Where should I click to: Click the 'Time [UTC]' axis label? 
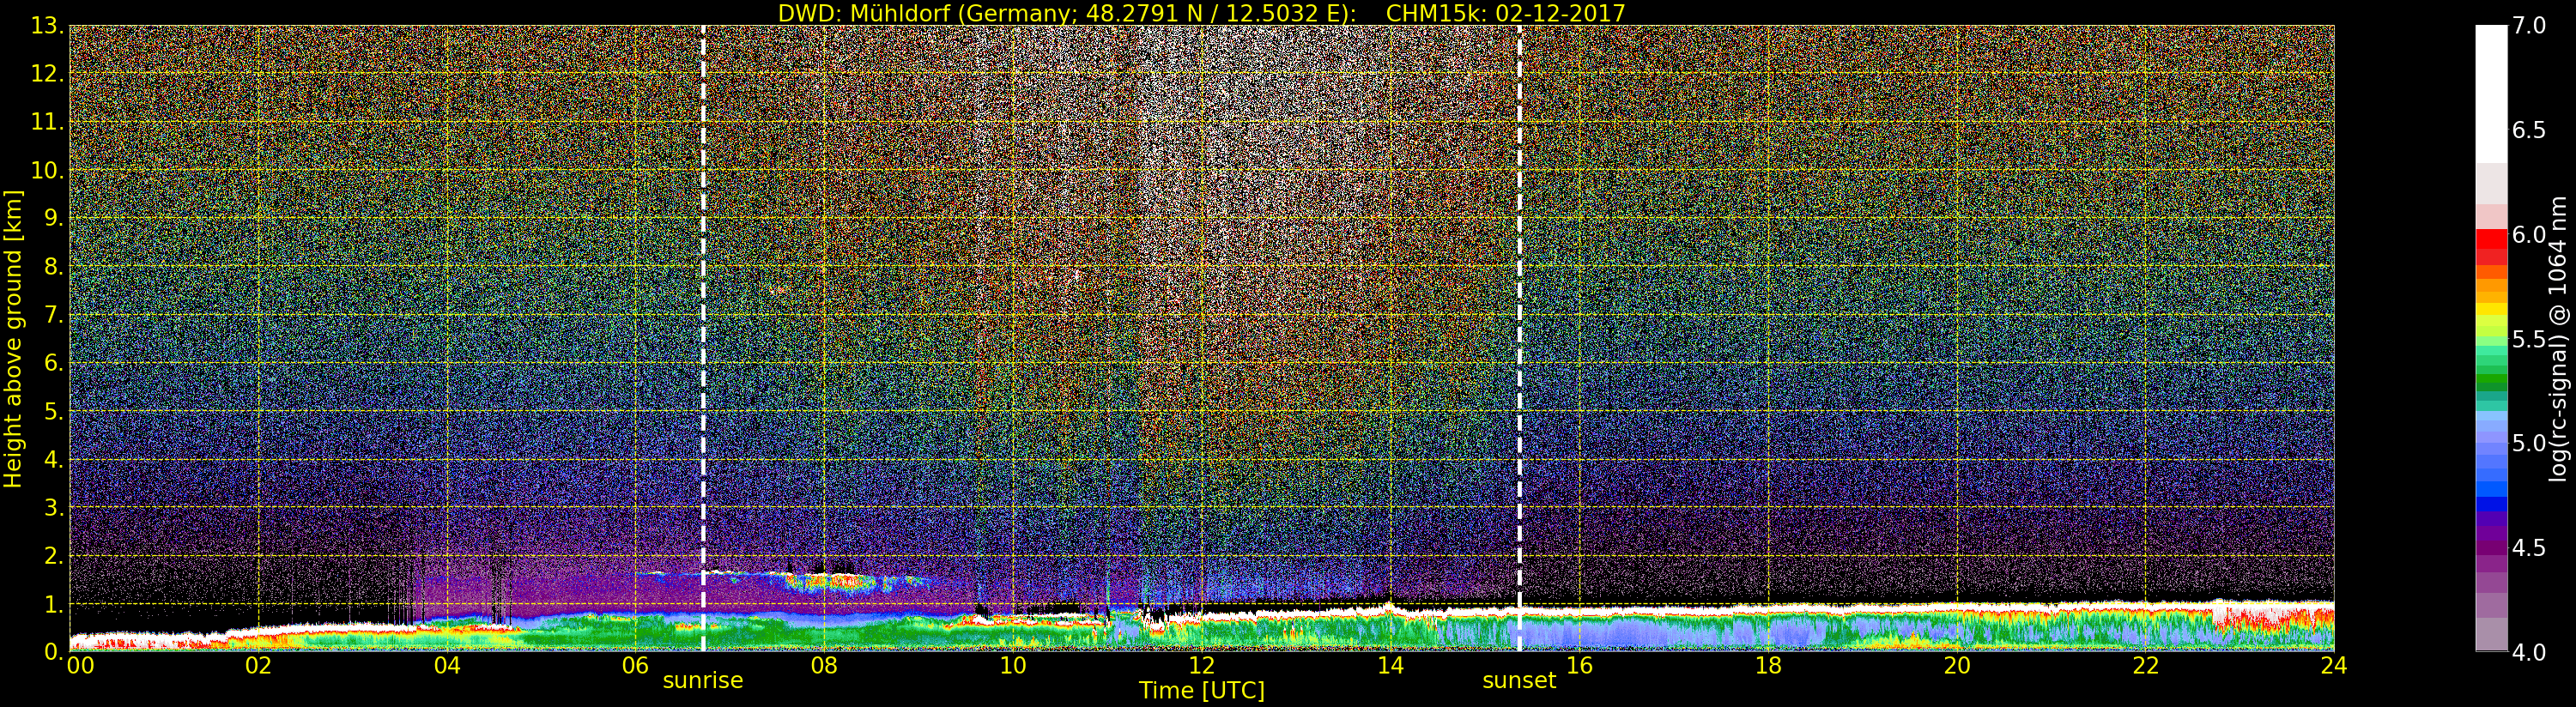[1202, 691]
